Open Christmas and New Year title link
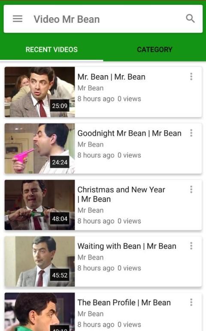The width and height of the screenshot is (206, 331). (x=121, y=194)
